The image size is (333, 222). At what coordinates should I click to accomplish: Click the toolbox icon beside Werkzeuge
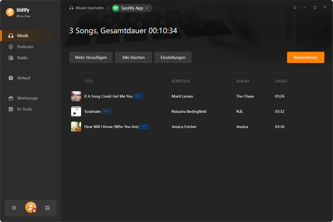pyautogui.click(x=11, y=98)
